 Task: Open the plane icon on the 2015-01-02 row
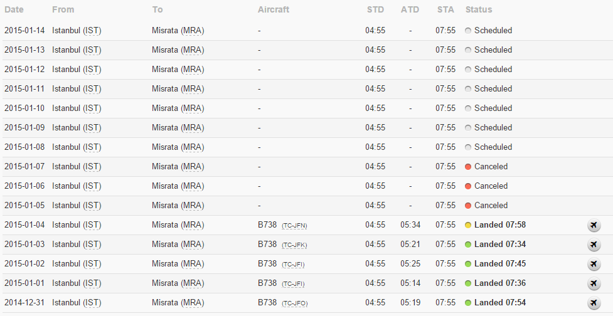pyautogui.click(x=594, y=264)
